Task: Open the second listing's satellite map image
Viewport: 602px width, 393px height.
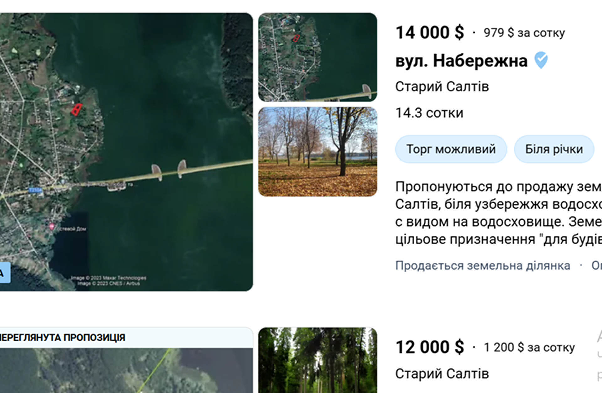Action: 126,371
